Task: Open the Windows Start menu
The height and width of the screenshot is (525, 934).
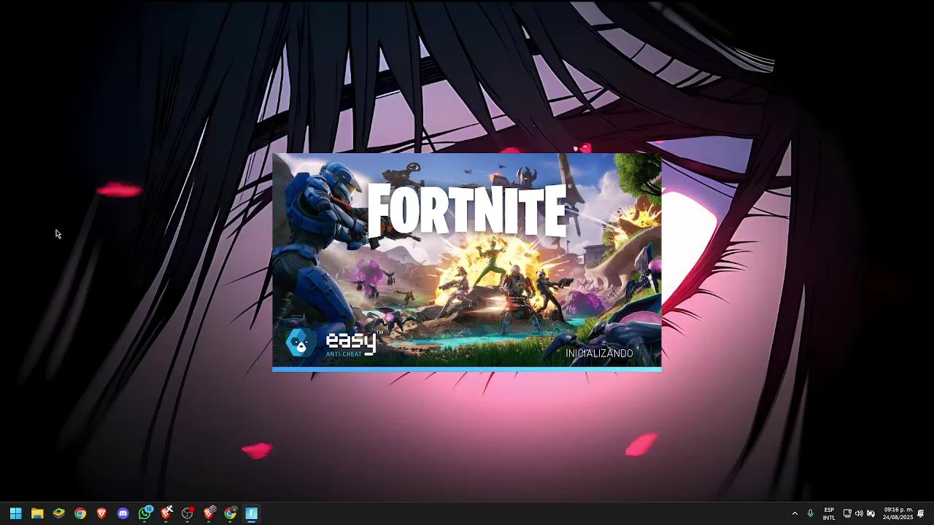Action: pyautogui.click(x=15, y=513)
